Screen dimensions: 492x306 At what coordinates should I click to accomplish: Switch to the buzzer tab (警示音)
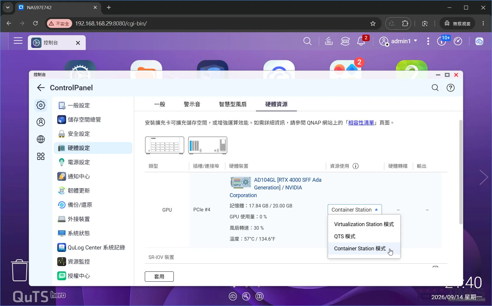tap(192, 104)
